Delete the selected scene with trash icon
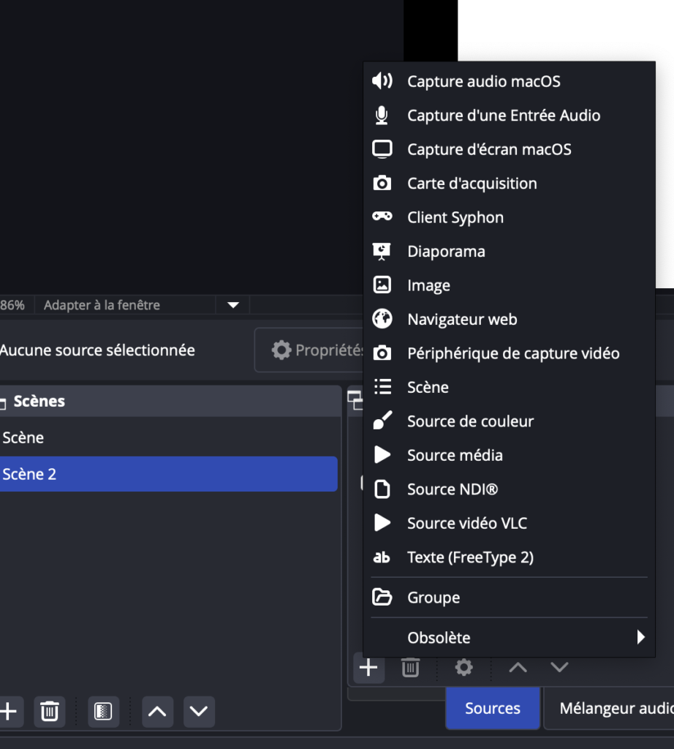The height and width of the screenshot is (749, 674). click(50, 711)
